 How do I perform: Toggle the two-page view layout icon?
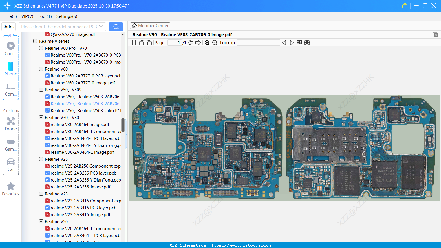(133, 43)
